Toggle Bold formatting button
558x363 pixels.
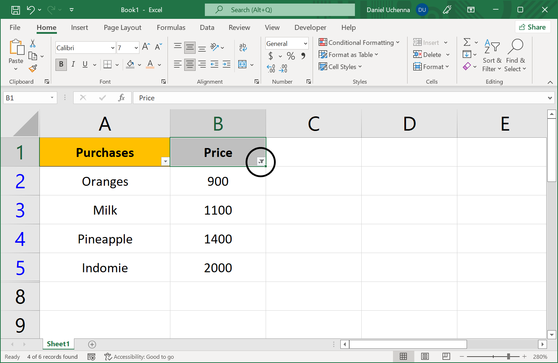coord(61,64)
